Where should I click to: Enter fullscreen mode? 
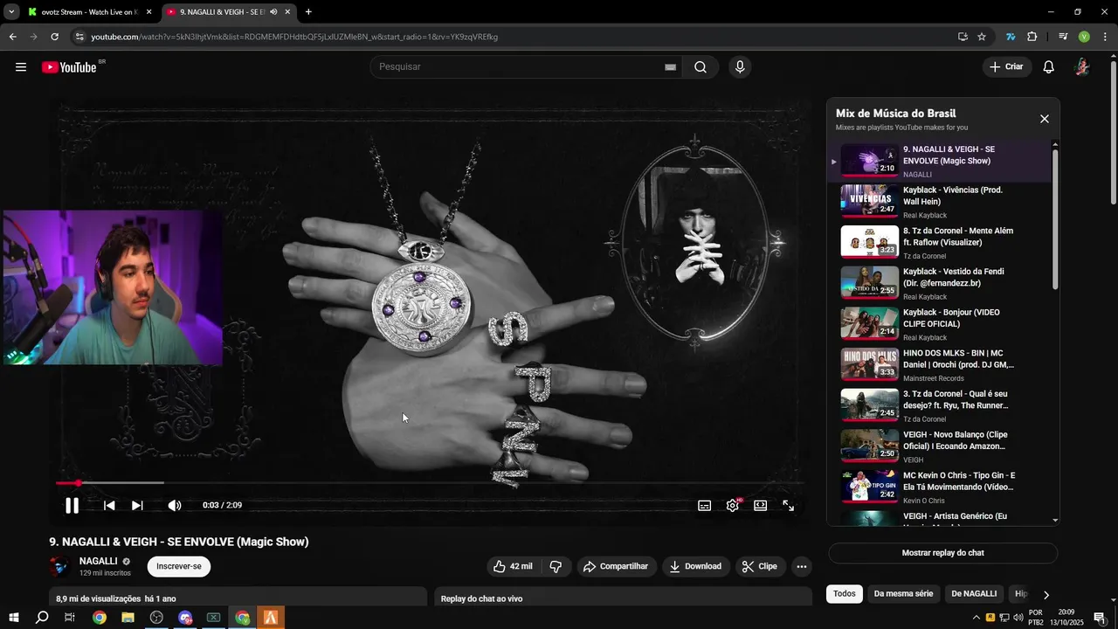point(788,505)
